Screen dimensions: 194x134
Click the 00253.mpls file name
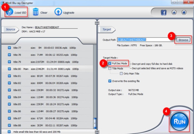[x=62, y=55]
